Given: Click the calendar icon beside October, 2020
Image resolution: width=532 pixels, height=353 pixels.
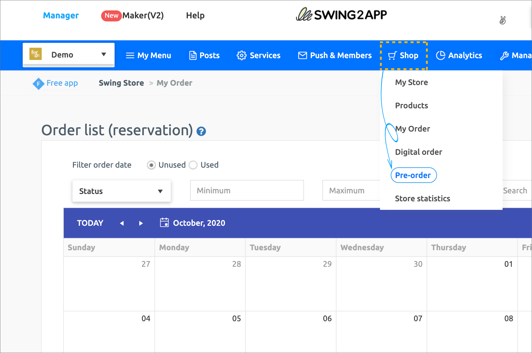Looking at the screenshot, I should click(164, 222).
